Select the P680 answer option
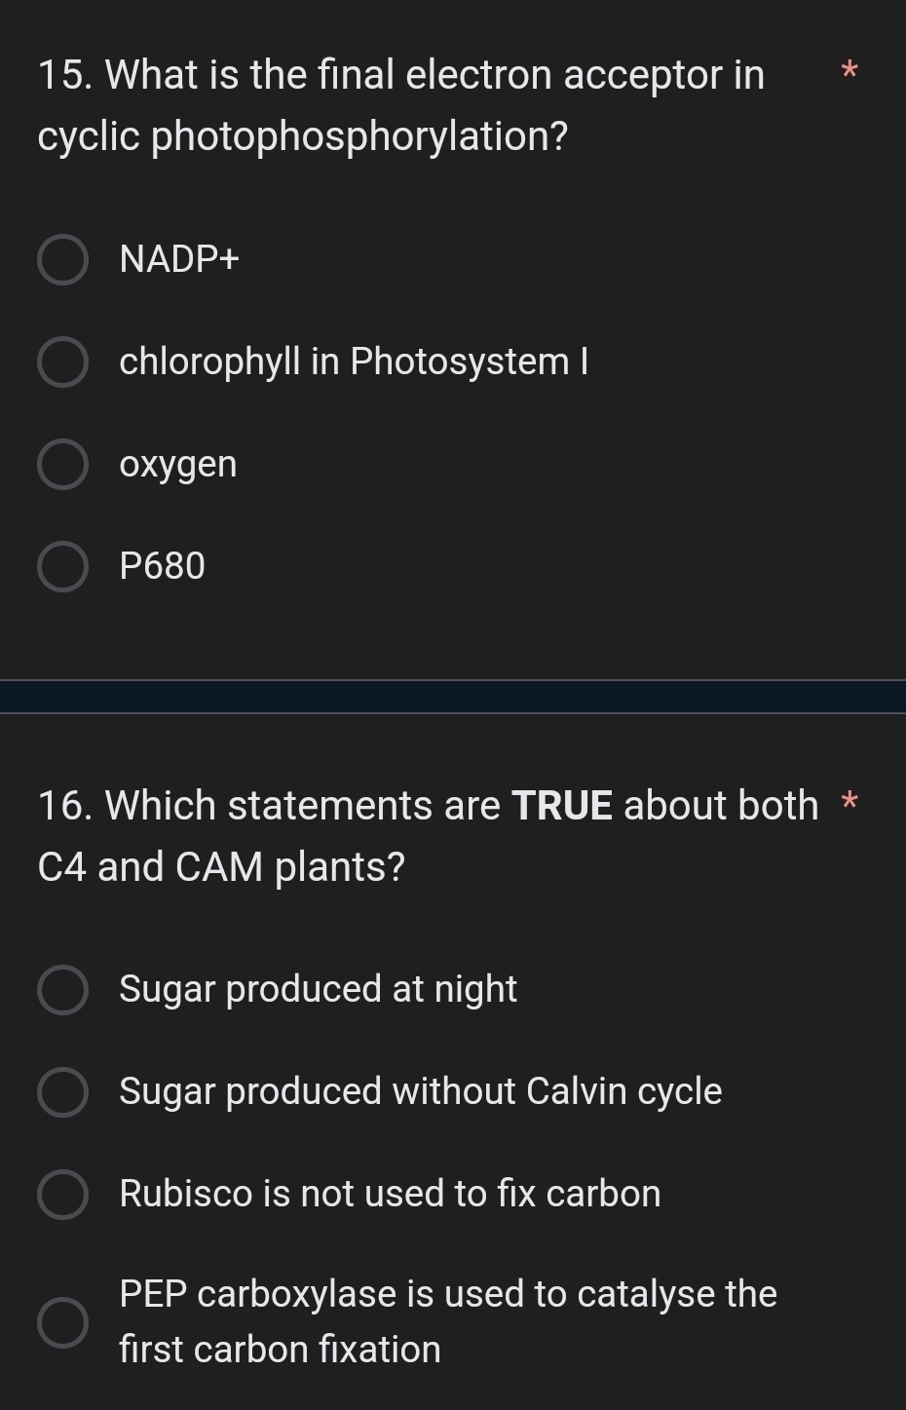The image size is (906, 1410). pyautogui.click(x=62, y=566)
